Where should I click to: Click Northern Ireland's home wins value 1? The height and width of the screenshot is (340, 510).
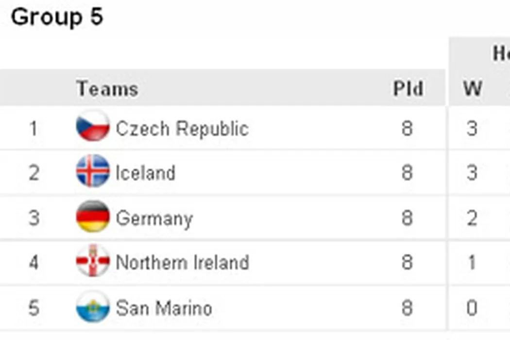click(472, 263)
